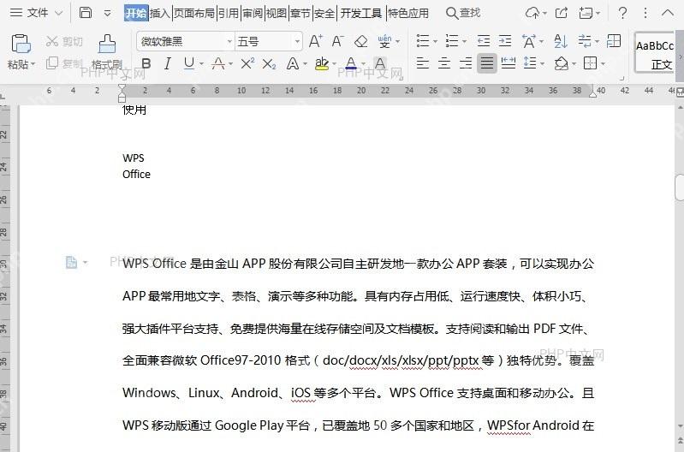The height and width of the screenshot is (452, 684).
Task: Open the 视图 tab
Action: point(277,13)
